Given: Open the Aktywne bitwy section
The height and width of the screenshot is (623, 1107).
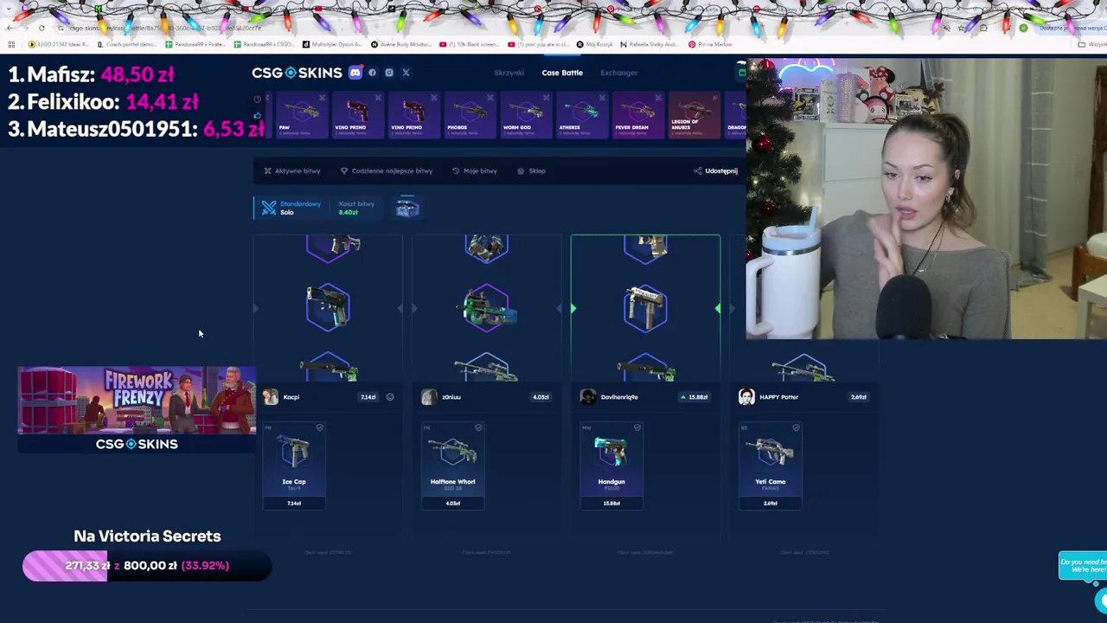Looking at the screenshot, I should [x=292, y=170].
